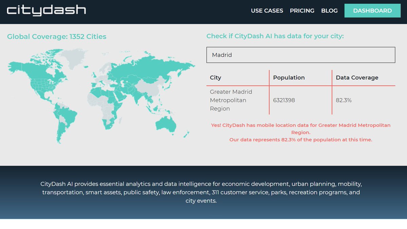Click the CityDash AI analytics description paragraph
The image size is (407, 229).
click(201, 192)
